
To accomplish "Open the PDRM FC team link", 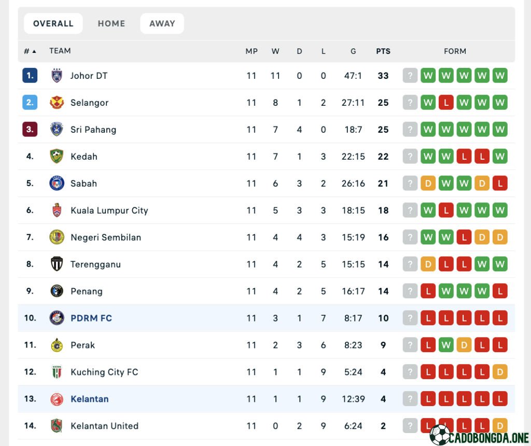I will [x=91, y=318].
